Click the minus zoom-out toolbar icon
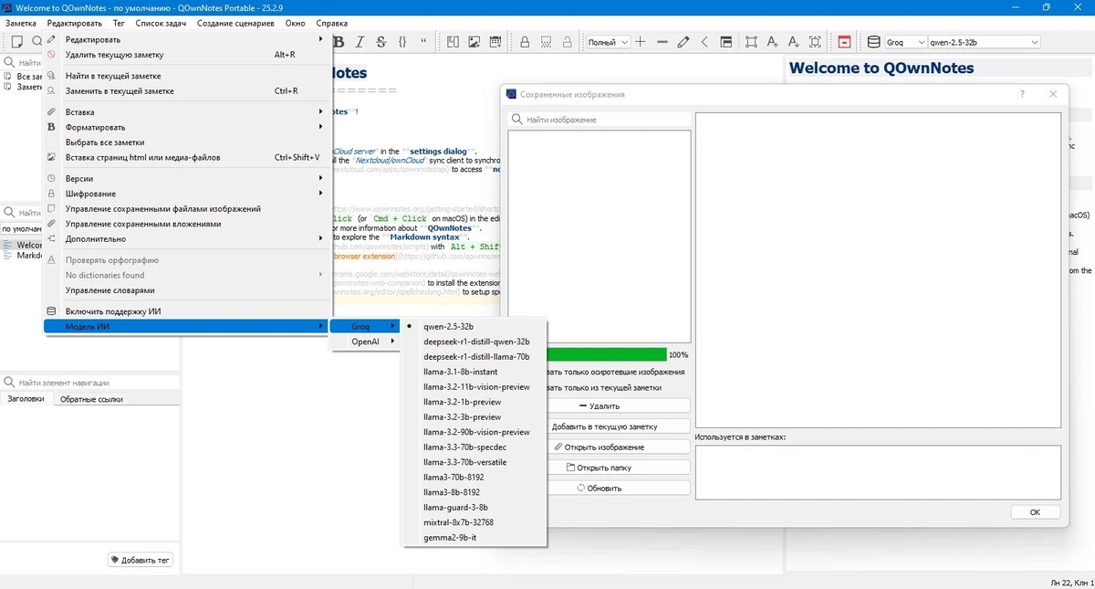 662,41
